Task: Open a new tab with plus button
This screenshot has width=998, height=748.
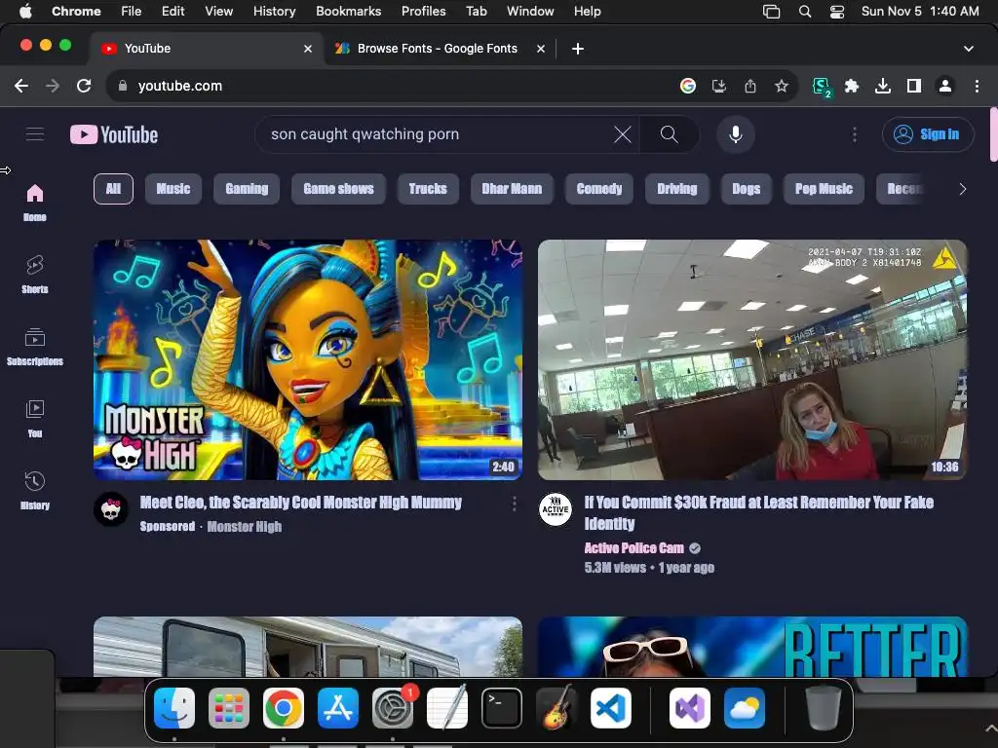Action: tap(577, 49)
